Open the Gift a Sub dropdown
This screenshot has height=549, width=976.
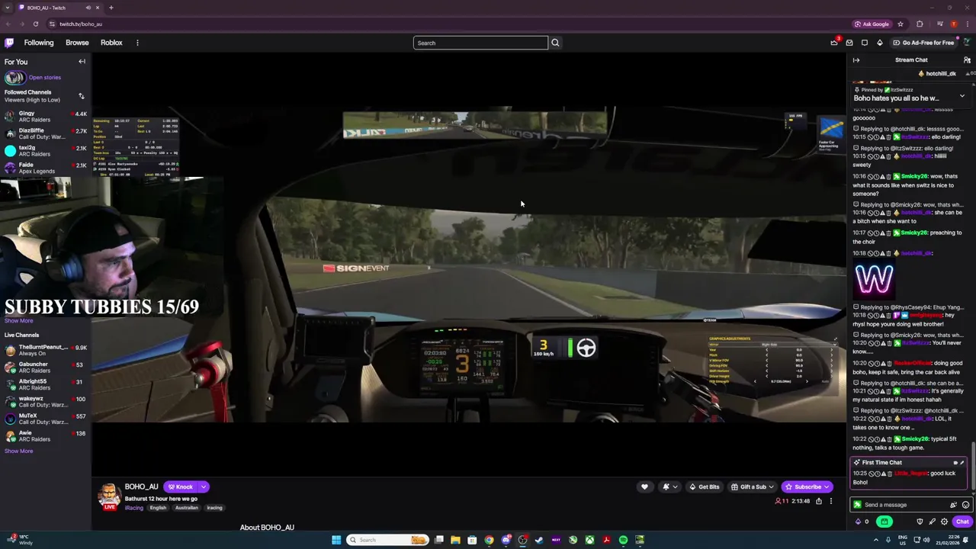(753, 487)
